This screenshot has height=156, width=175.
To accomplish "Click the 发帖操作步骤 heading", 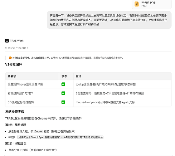I will click(15, 112).
